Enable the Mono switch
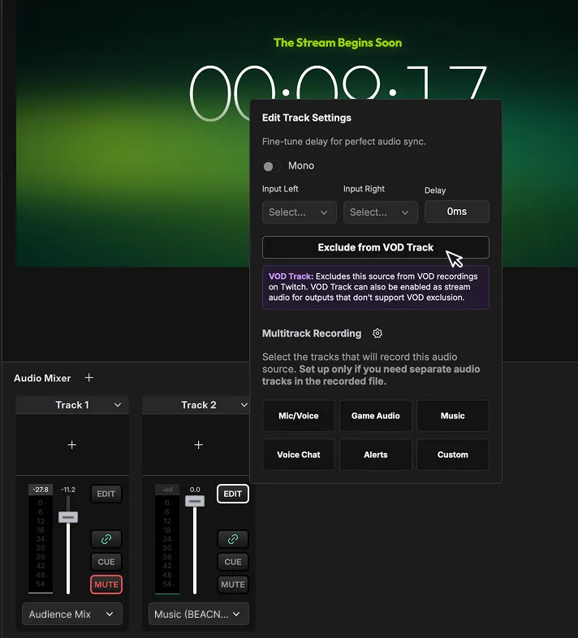 coord(272,166)
